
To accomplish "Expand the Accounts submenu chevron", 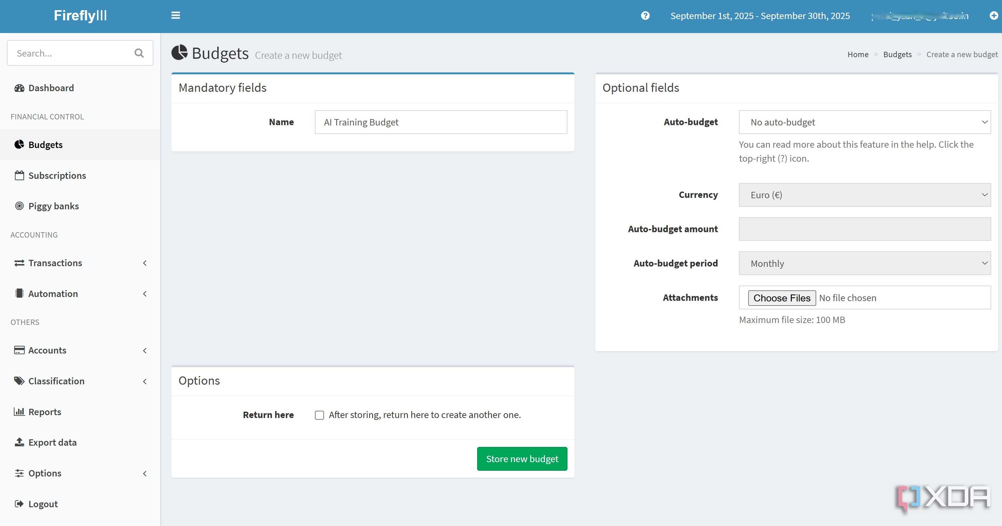I will pyautogui.click(x=145, y=350).
